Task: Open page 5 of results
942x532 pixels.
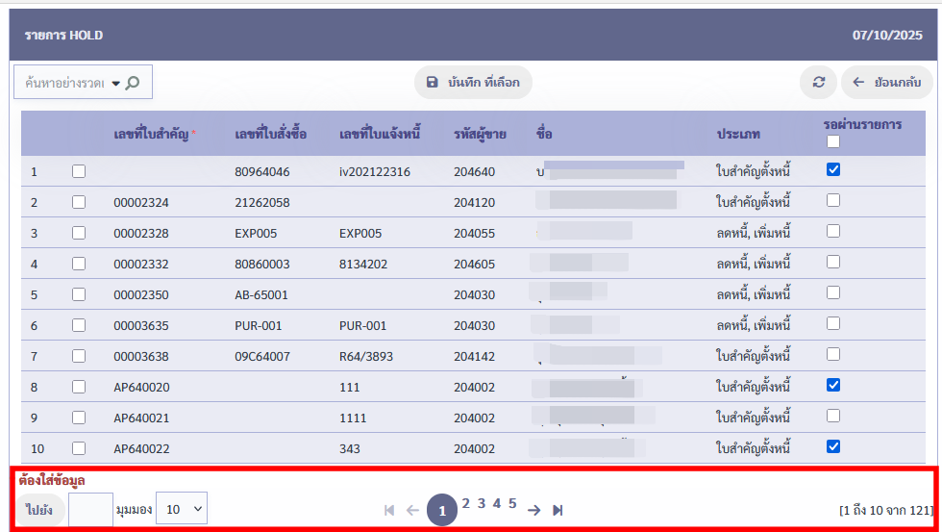Action: tap(512, 503)
